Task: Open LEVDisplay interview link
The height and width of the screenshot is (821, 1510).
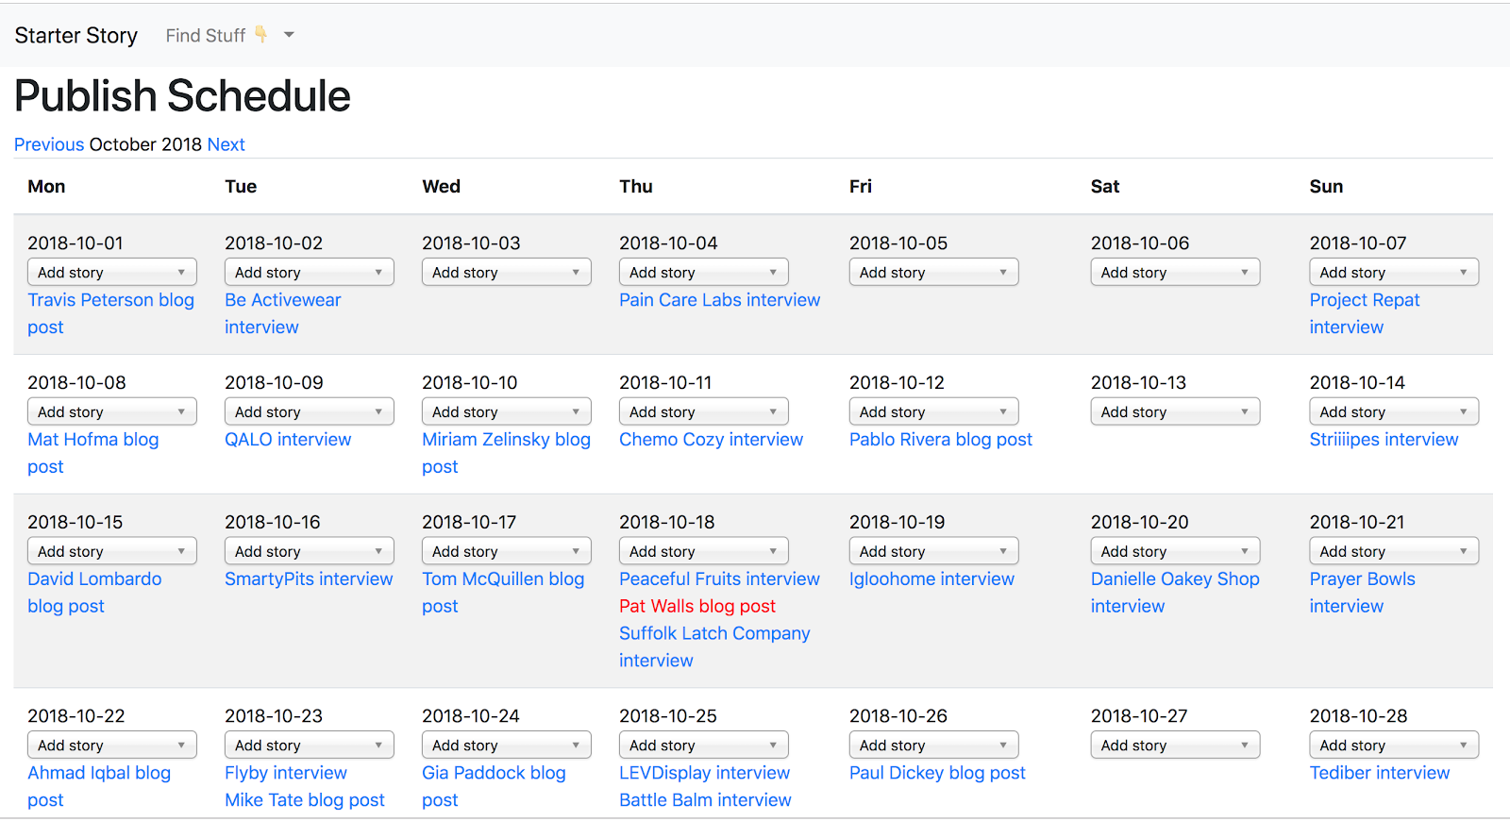Action: click(704, 773)
